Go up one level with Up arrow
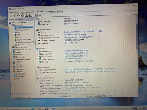The height and width of the screenshot is (110, 147). click(x=18, y=15)
